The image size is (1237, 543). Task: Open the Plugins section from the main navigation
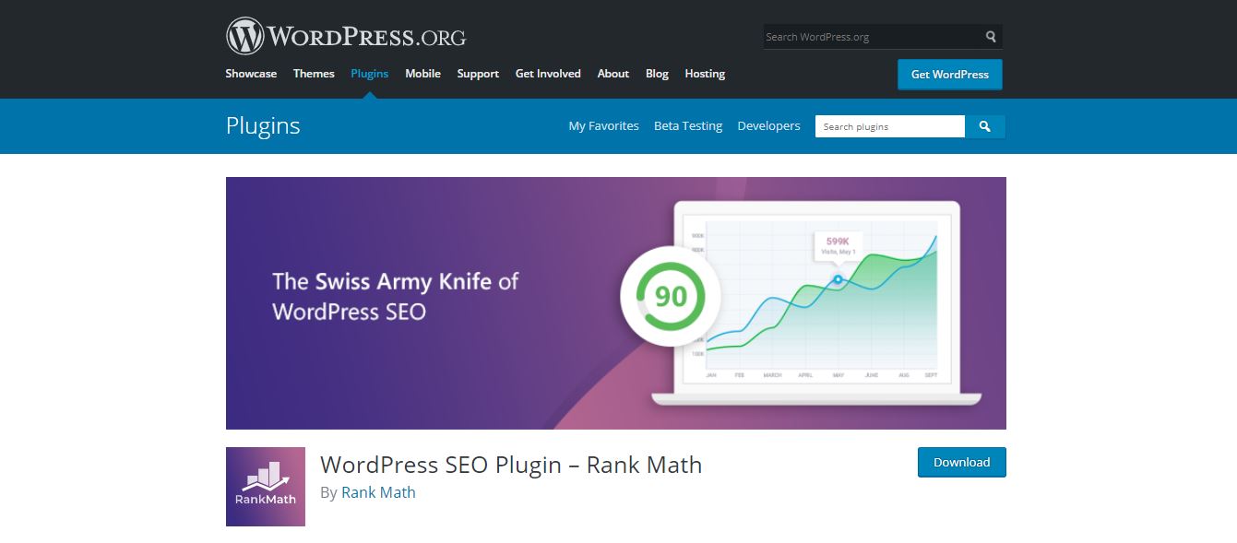pos(369,74)
